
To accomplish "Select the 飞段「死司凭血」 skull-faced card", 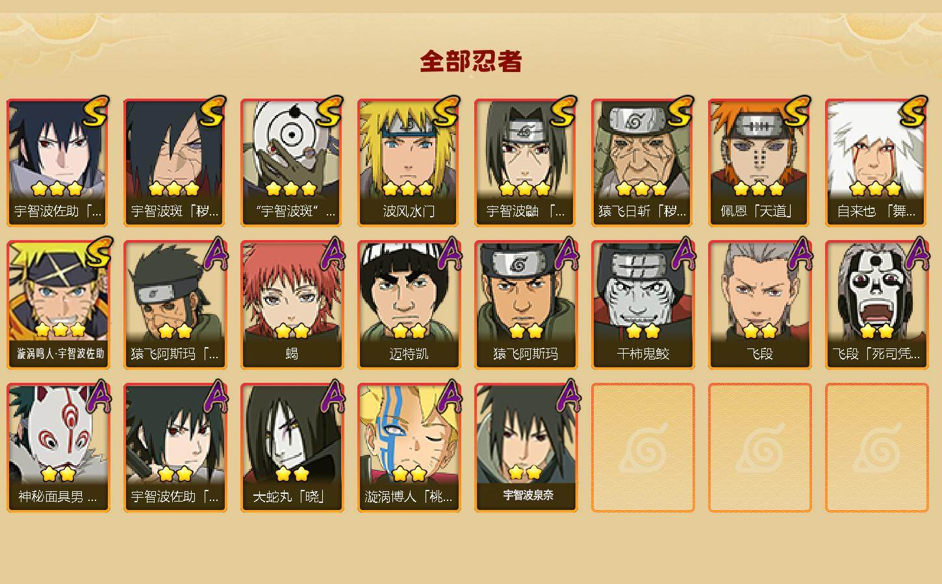I will pos(876,305).
